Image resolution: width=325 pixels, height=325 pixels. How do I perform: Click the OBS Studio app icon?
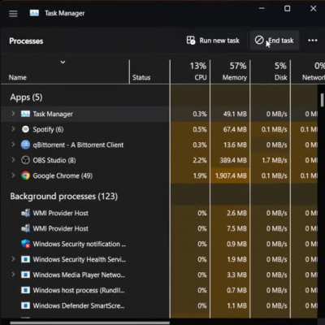point(25,160)
